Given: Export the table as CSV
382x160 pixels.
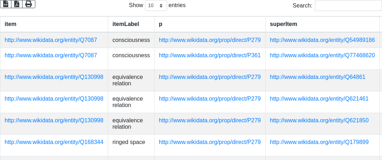Looking at the screenshot, I should [x=6, y=4].
